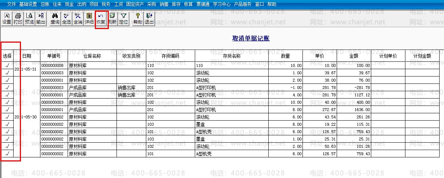This screenshot has height=178, width=444.
Task: Click the 取消单据记账 title link
Action: point(251,39)
